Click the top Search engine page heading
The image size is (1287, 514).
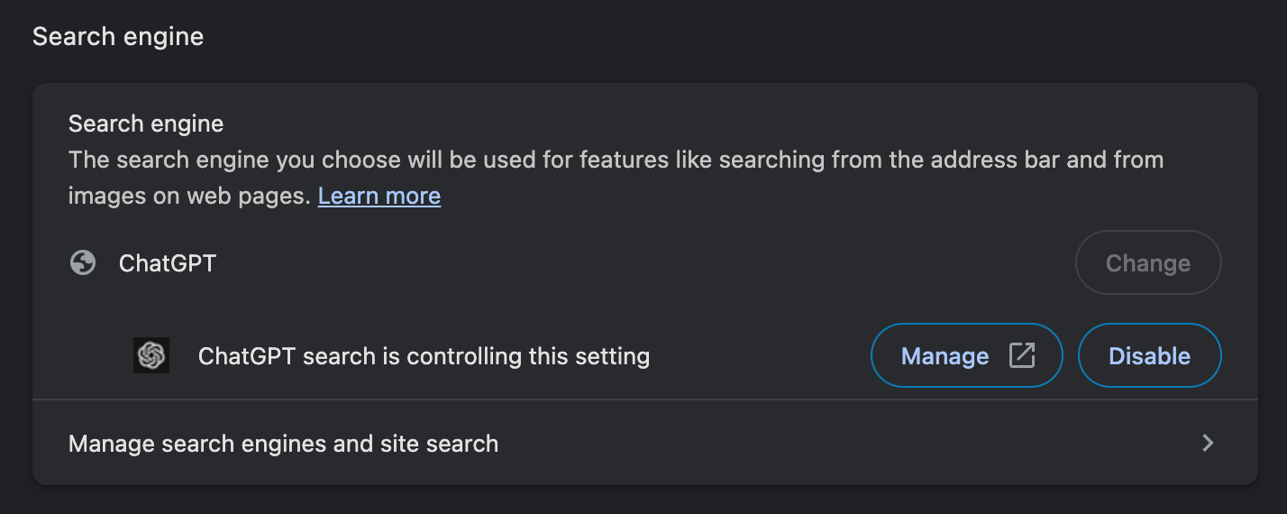[118, 37]
